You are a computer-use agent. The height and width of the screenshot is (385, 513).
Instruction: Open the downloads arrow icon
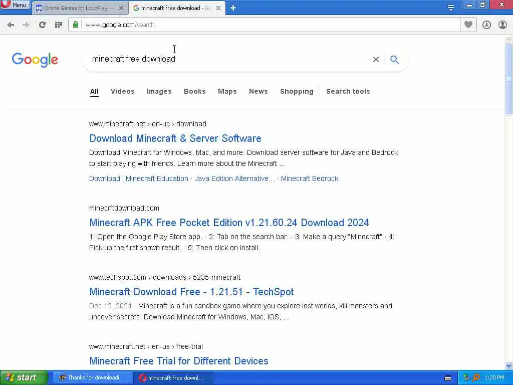pos(486,25)
